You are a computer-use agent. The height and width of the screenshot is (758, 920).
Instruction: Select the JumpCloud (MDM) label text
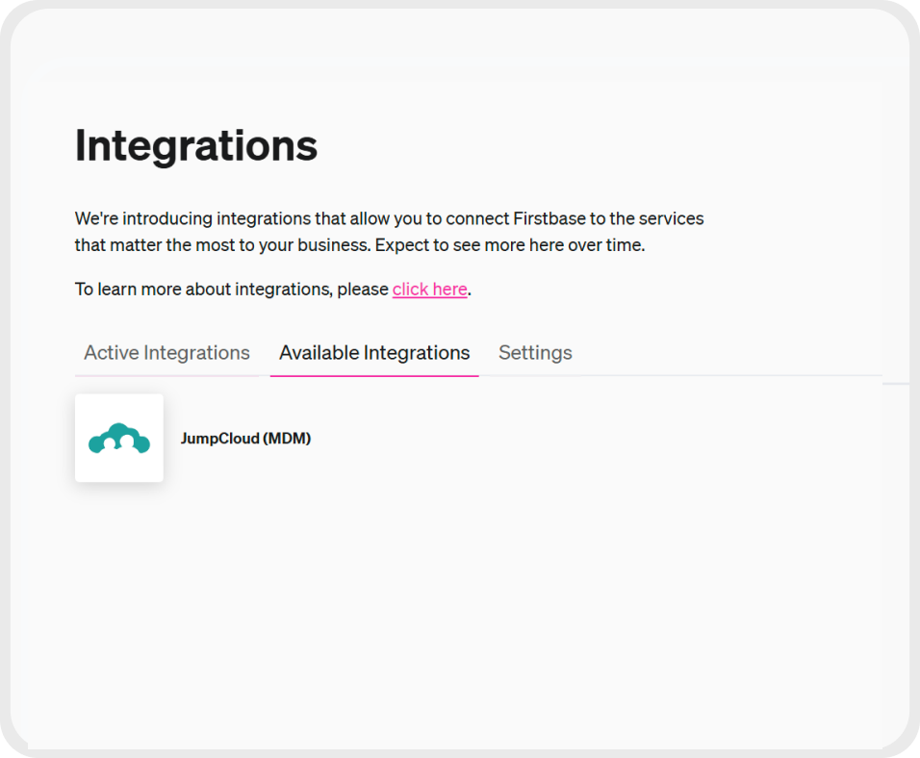pos(245,438)
